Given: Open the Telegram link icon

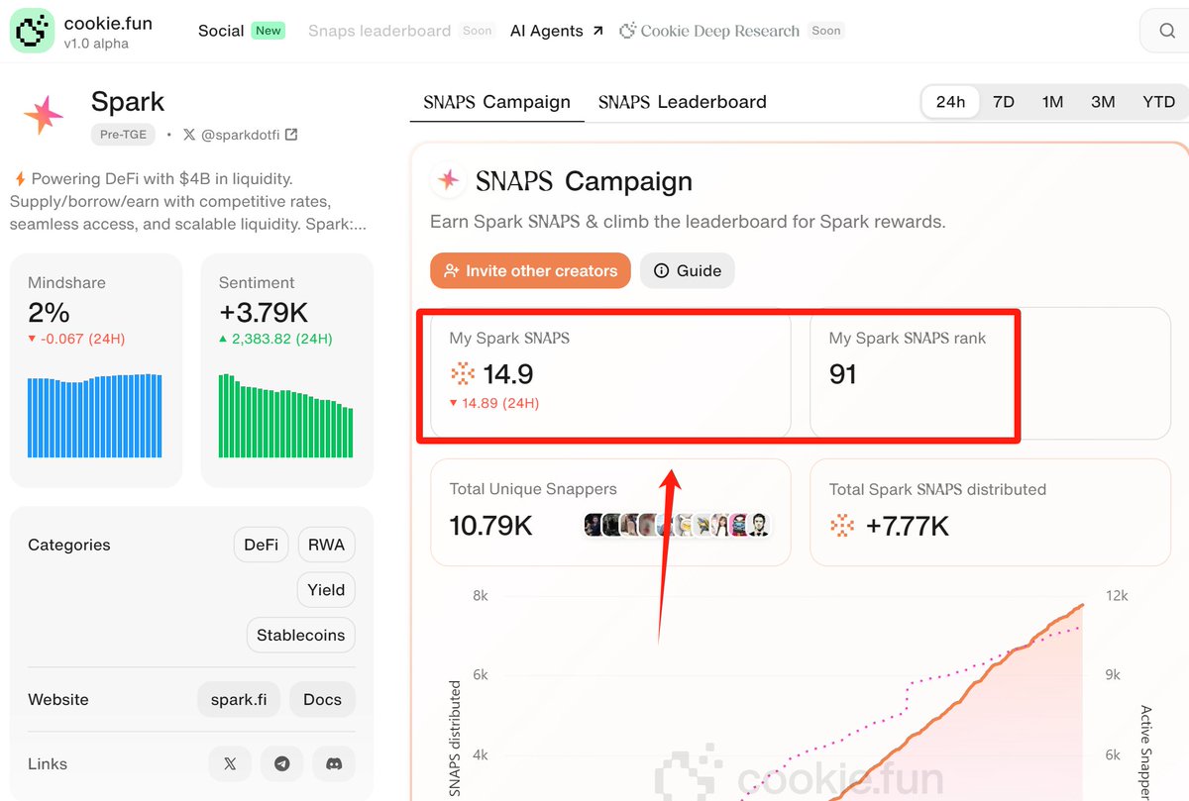Looking at the screenshot, I should (x=282, y=763).
